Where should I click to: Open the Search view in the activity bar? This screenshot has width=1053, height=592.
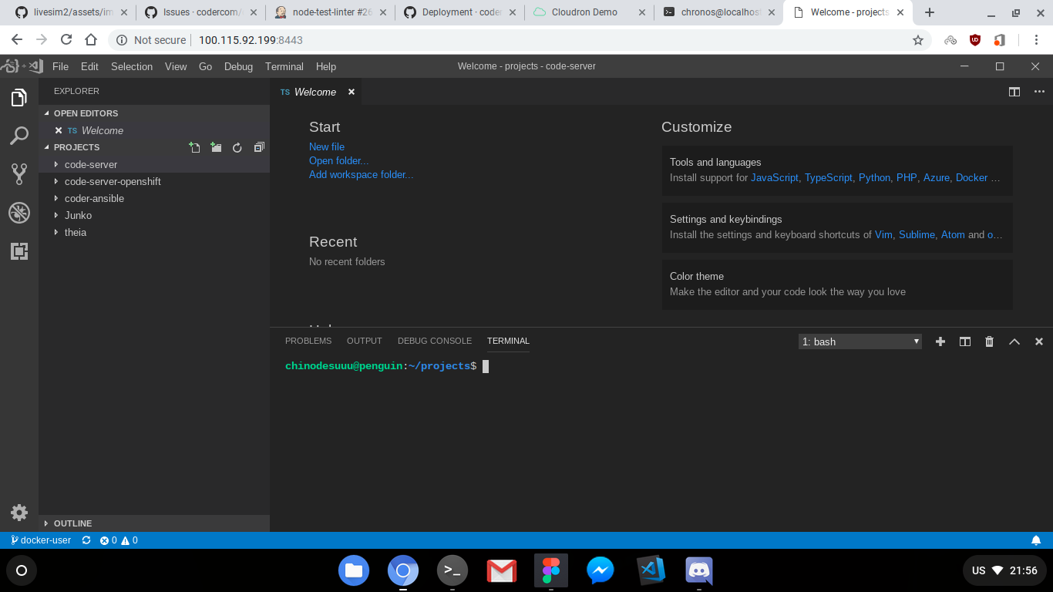pyautogui.click(x=19, y=136)
